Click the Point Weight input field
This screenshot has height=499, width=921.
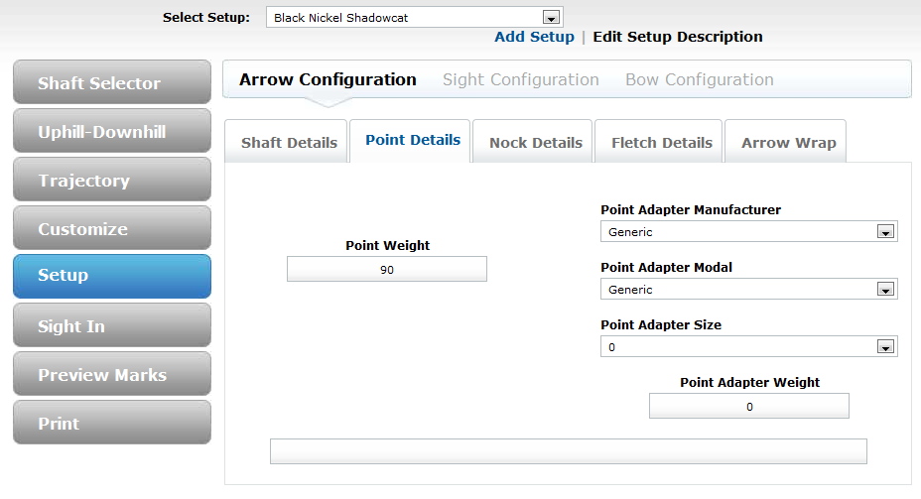pos(386,270)
